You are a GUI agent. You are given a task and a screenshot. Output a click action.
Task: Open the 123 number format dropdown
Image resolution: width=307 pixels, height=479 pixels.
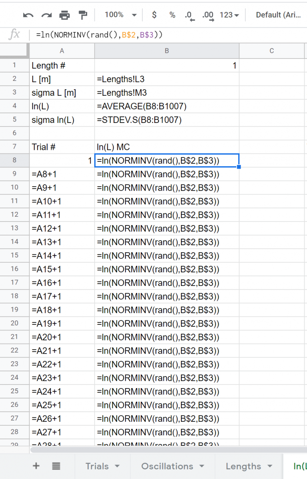pyautogui.click(x=229, y=15)
